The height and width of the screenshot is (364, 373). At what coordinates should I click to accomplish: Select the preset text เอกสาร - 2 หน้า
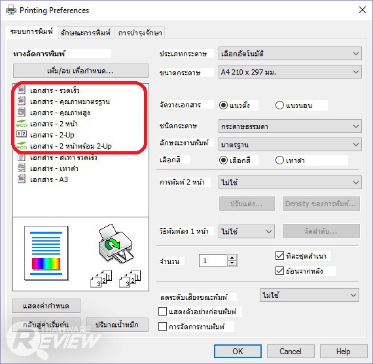tap(54, 124)
